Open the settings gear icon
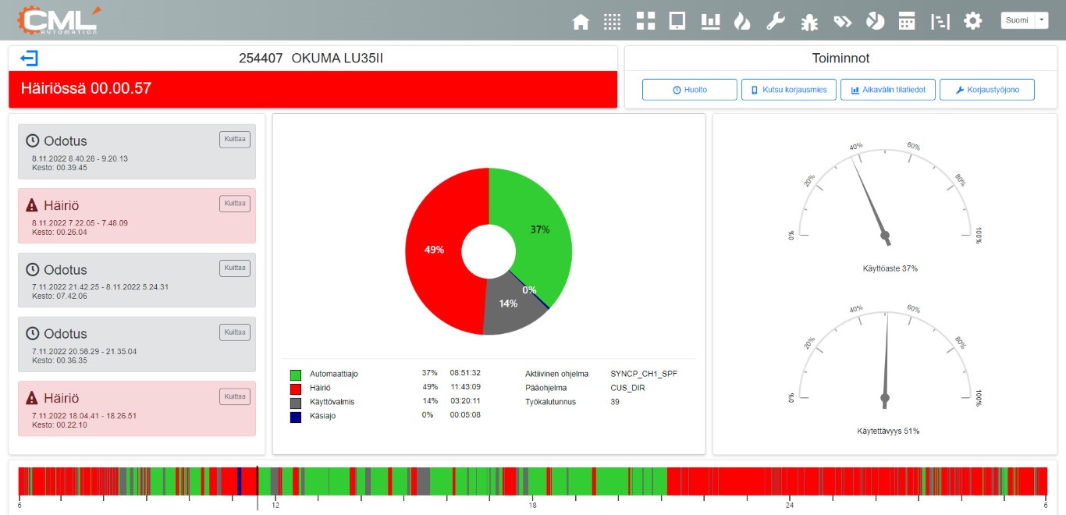1066x515 pixels. pos(972,21)
